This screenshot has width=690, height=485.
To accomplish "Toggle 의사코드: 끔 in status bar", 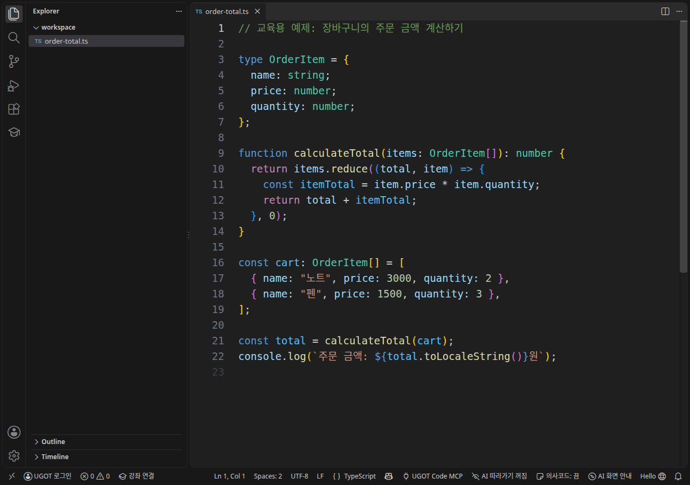I will (x=557, y=476).
